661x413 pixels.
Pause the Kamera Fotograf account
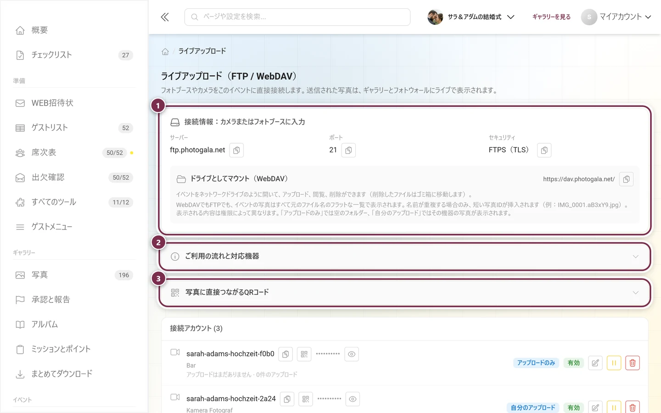click(x=614, y=407)
